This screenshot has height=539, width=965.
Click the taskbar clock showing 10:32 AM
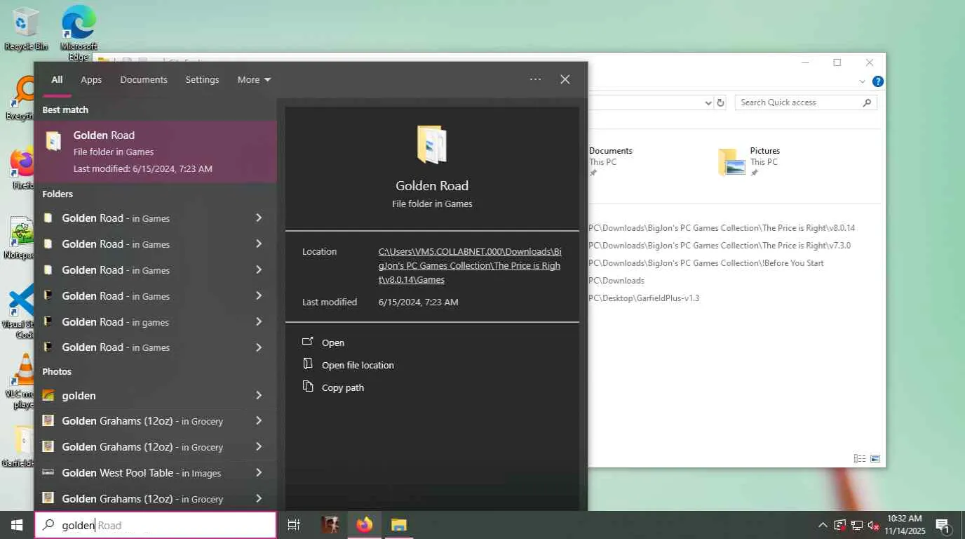coord(905,524)
